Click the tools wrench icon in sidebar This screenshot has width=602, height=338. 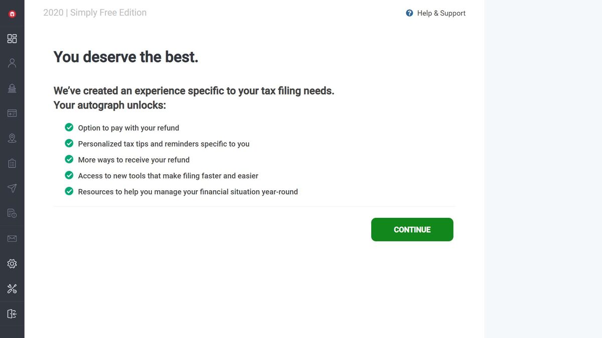tap(12, 288)
